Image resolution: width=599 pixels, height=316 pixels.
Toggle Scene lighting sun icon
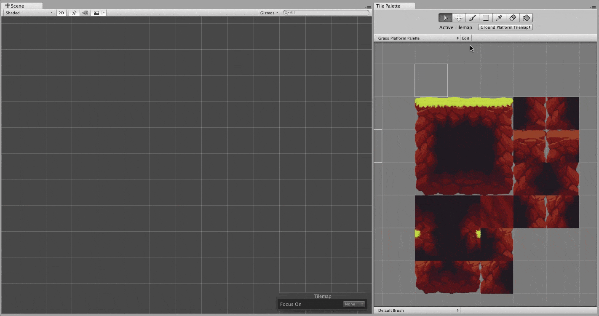click(74, 13)
